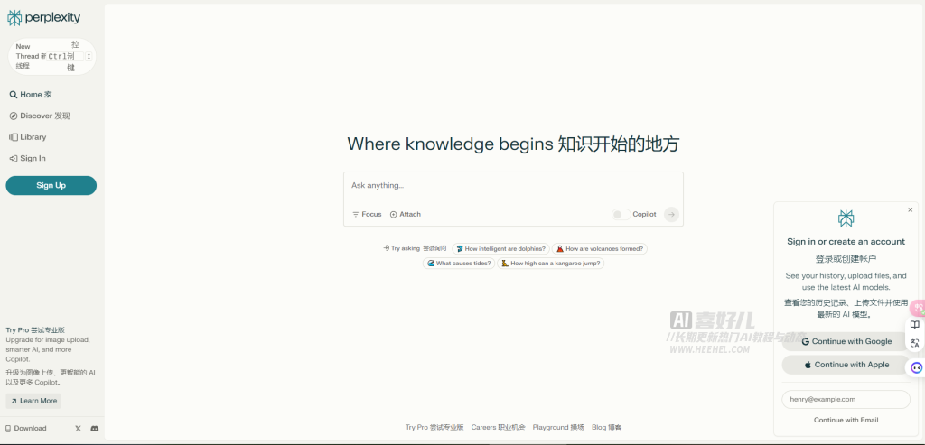The height and width of the screenshot is (445, 925).
Task: Open Perplexity's X (Twitter) page
Action: coord(78,429)
